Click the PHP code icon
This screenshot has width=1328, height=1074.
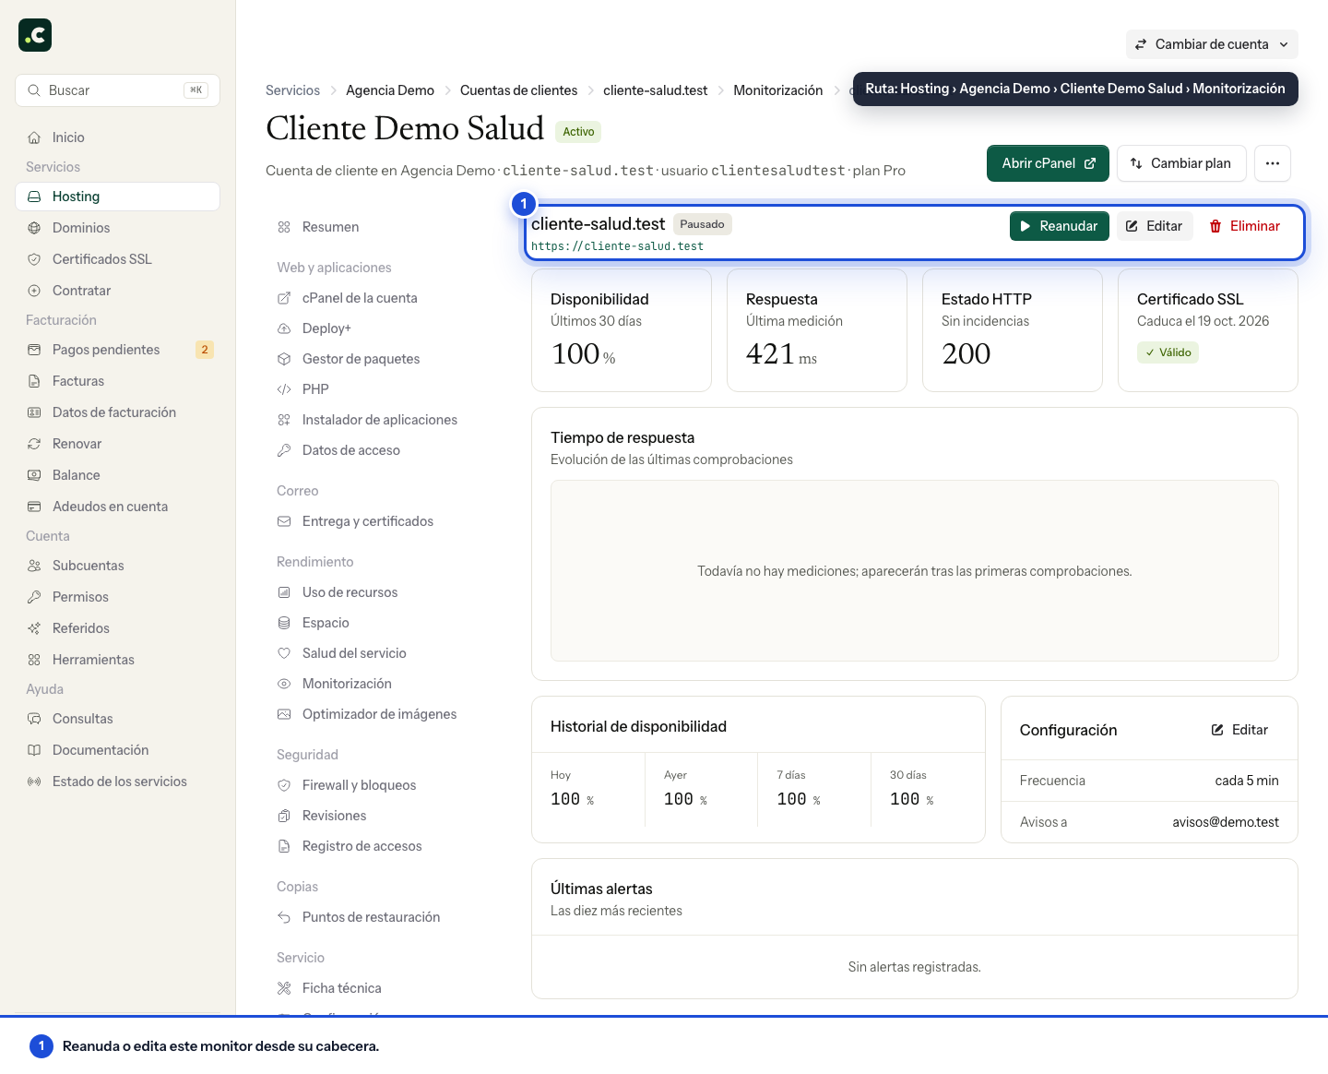[x=284, y=389]
